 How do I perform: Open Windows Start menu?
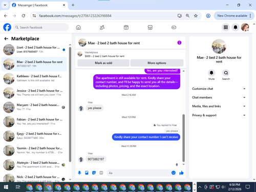(x=6, y=187)
